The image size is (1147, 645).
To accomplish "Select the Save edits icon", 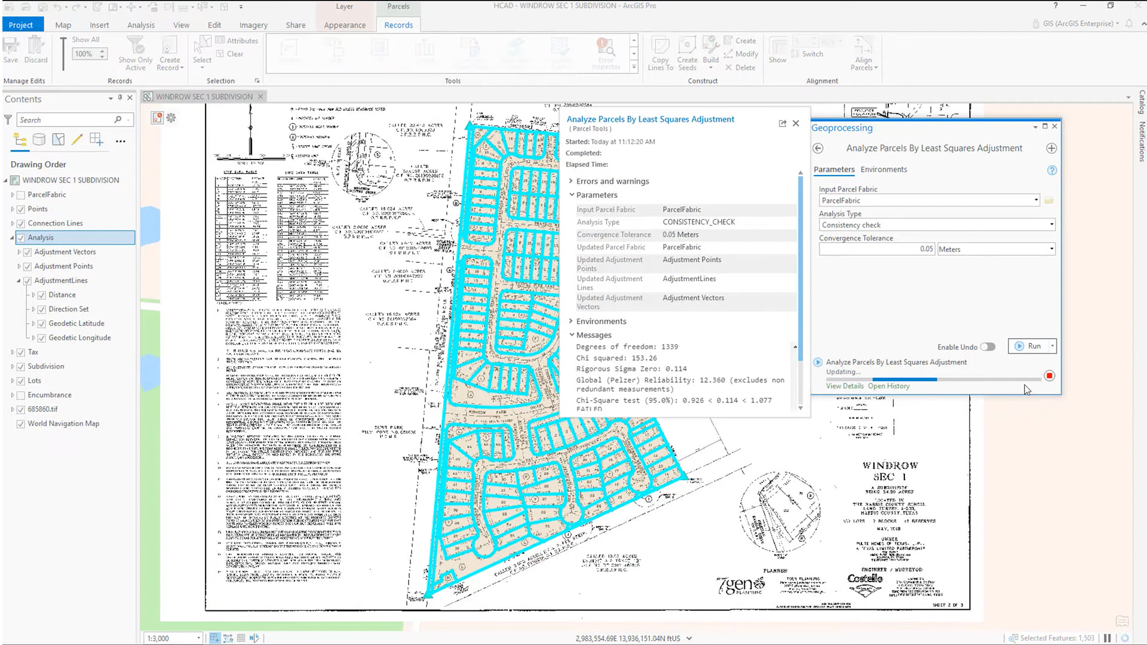I will [x=10, y=48].
